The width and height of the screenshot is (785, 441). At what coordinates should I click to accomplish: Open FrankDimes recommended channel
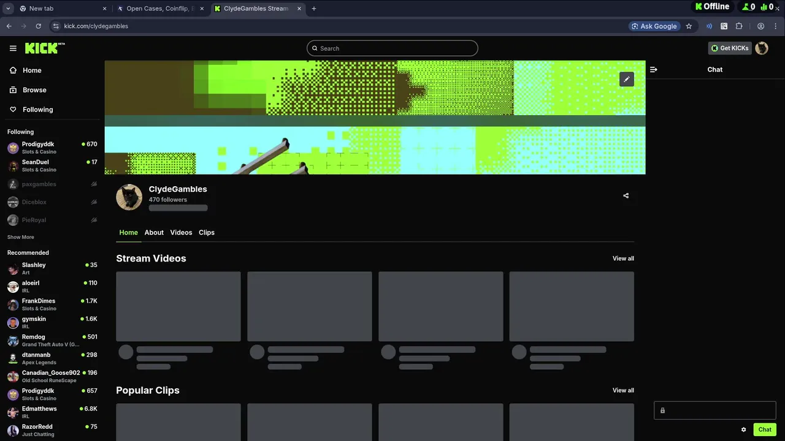pyautogui.click(x=52, y=304)
